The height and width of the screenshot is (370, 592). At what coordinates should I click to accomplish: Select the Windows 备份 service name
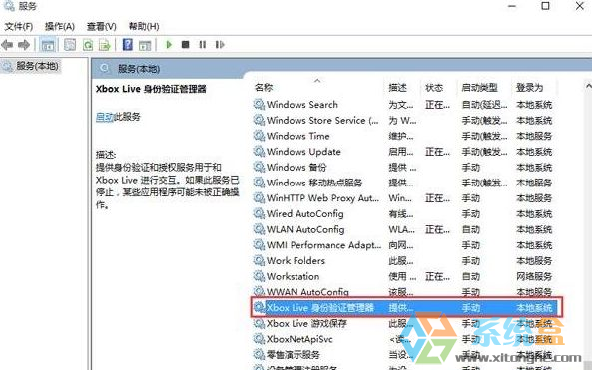(x=296, y=168)
